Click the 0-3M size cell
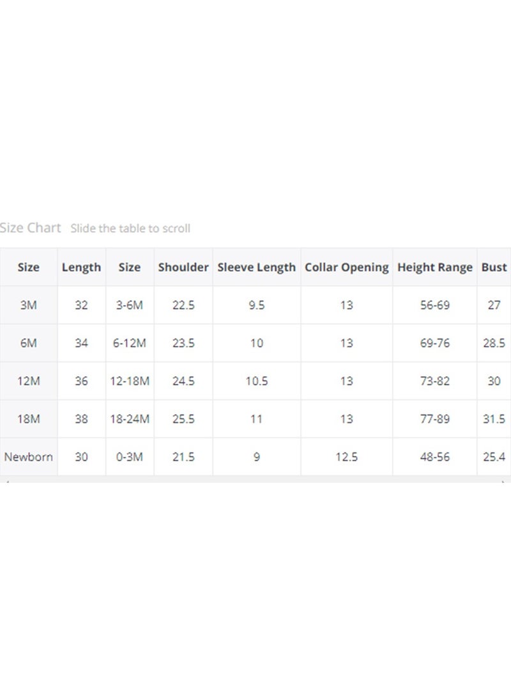Screen dimensions: 511x698 130,456
